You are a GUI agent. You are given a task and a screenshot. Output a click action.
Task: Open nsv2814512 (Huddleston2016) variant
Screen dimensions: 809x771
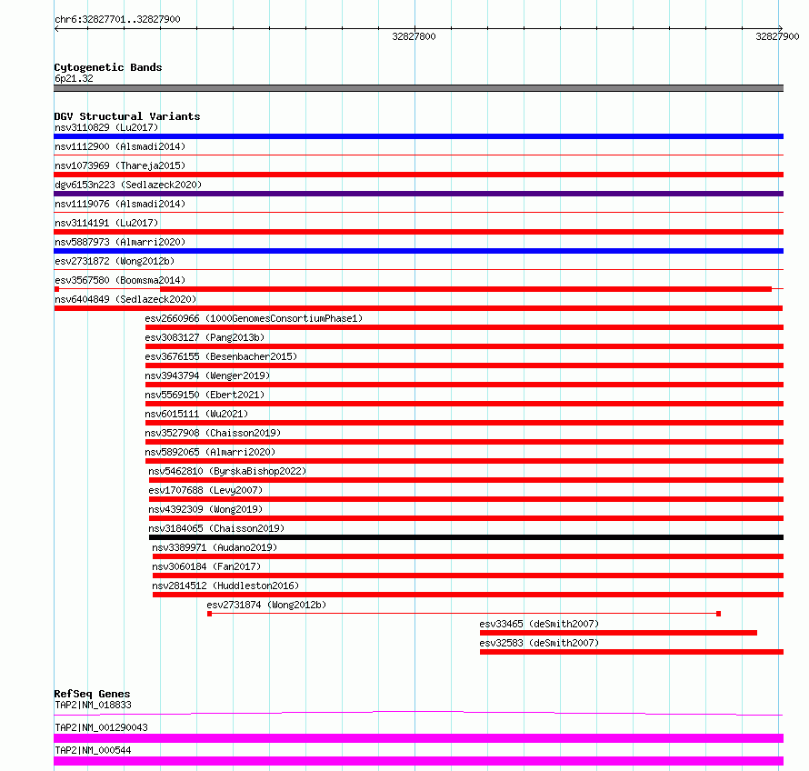[225, 586]
